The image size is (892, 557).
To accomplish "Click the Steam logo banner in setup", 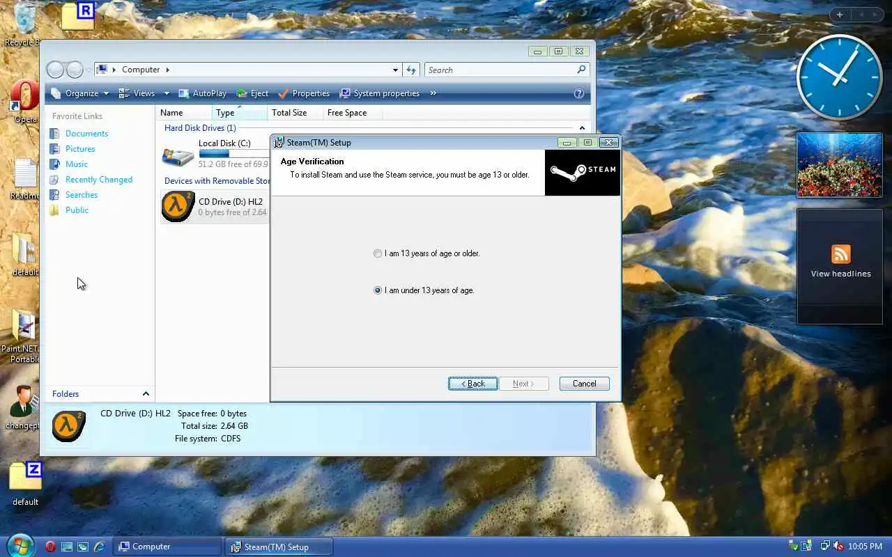I will (582, 173).
